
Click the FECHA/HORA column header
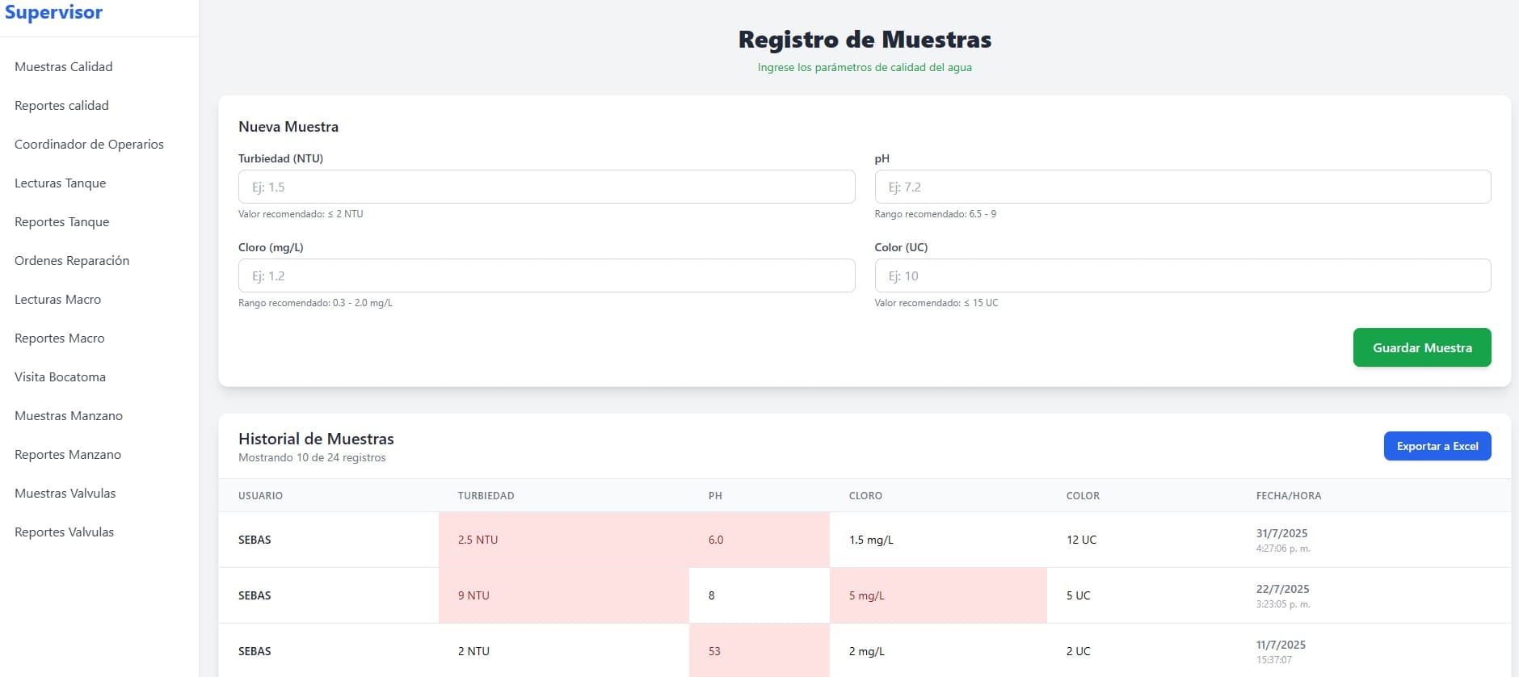click(1289, 496)
